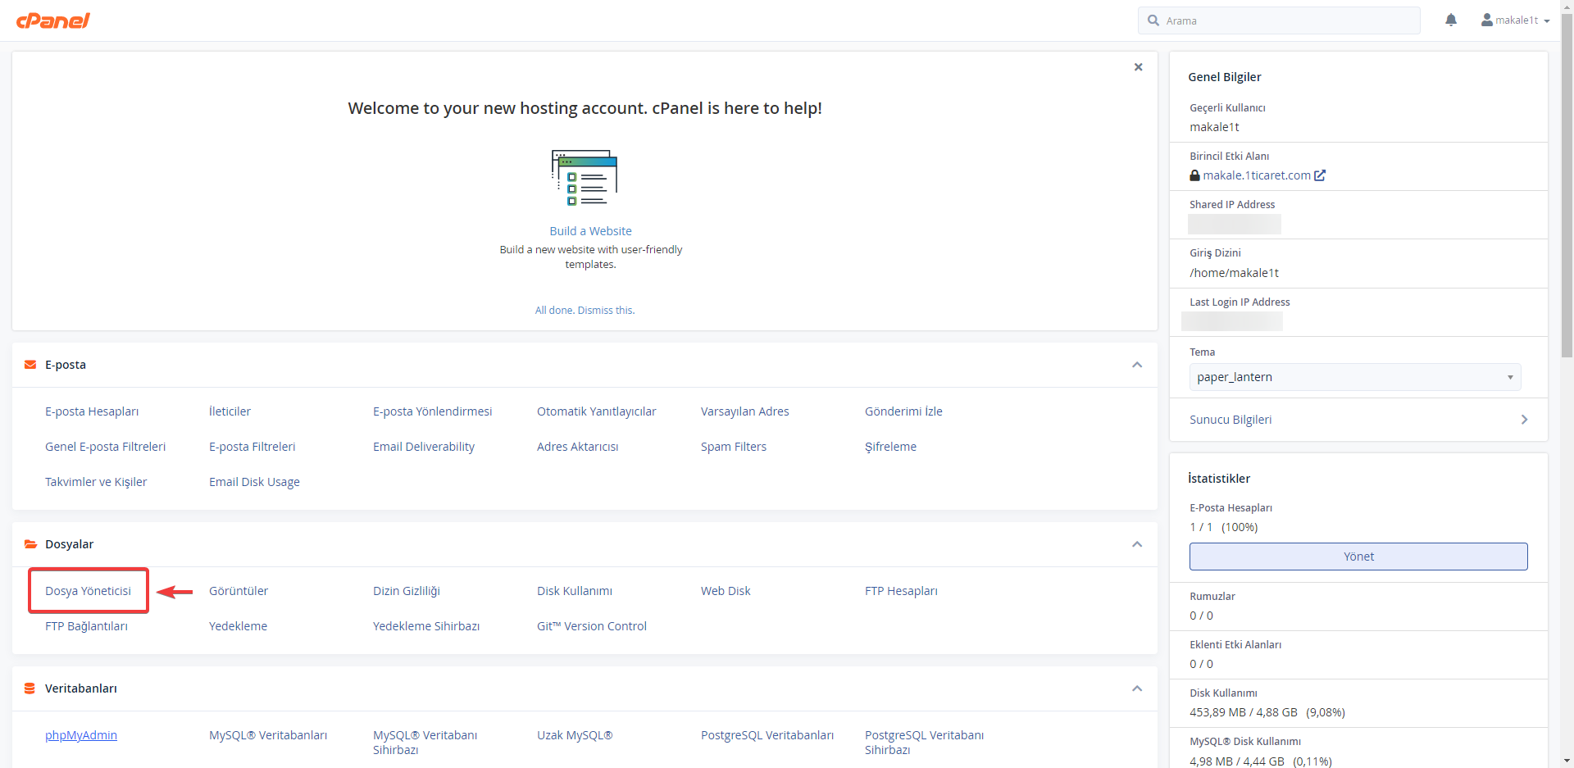Open external link icon beside makale.1ticaret.com

point(1320,175)
